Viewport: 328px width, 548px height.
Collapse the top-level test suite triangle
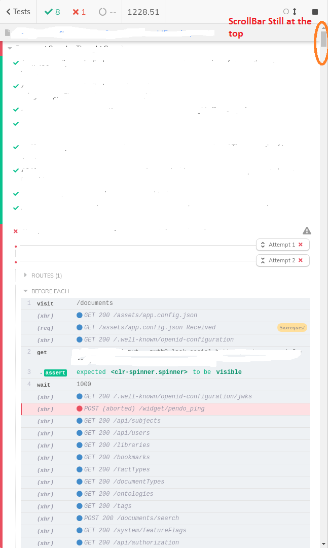click(x=10, y=48)
